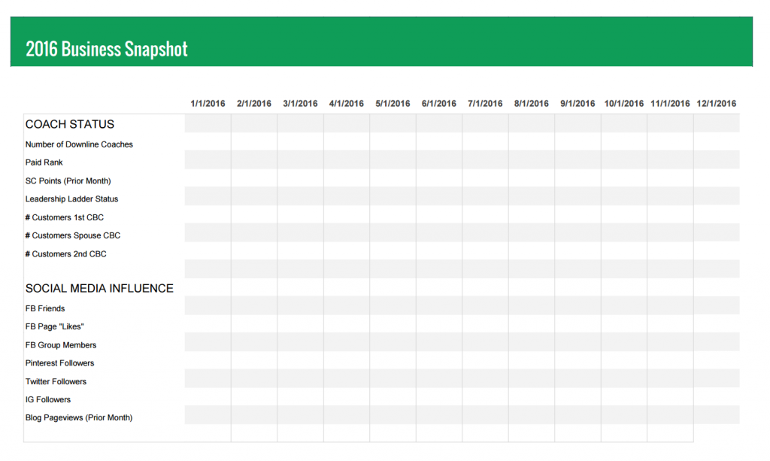Click the Twitter Followers row label
This screenshot has height=461, width=770.
[56, 381]
